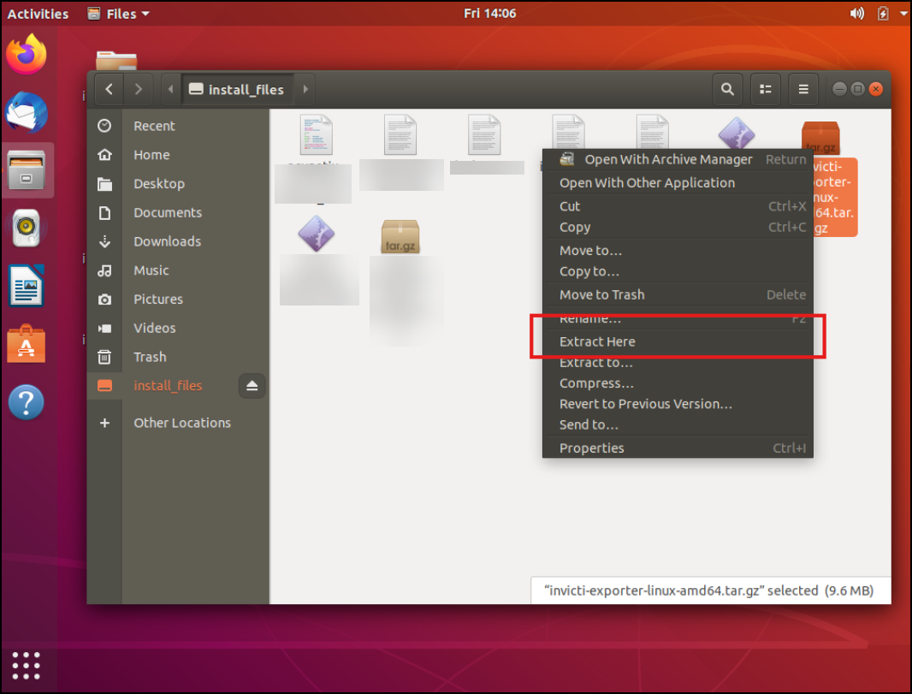The width and height of the screenshot is (912, 694).
Task: Switch to list view mode
Action: (x=765, y=89)
